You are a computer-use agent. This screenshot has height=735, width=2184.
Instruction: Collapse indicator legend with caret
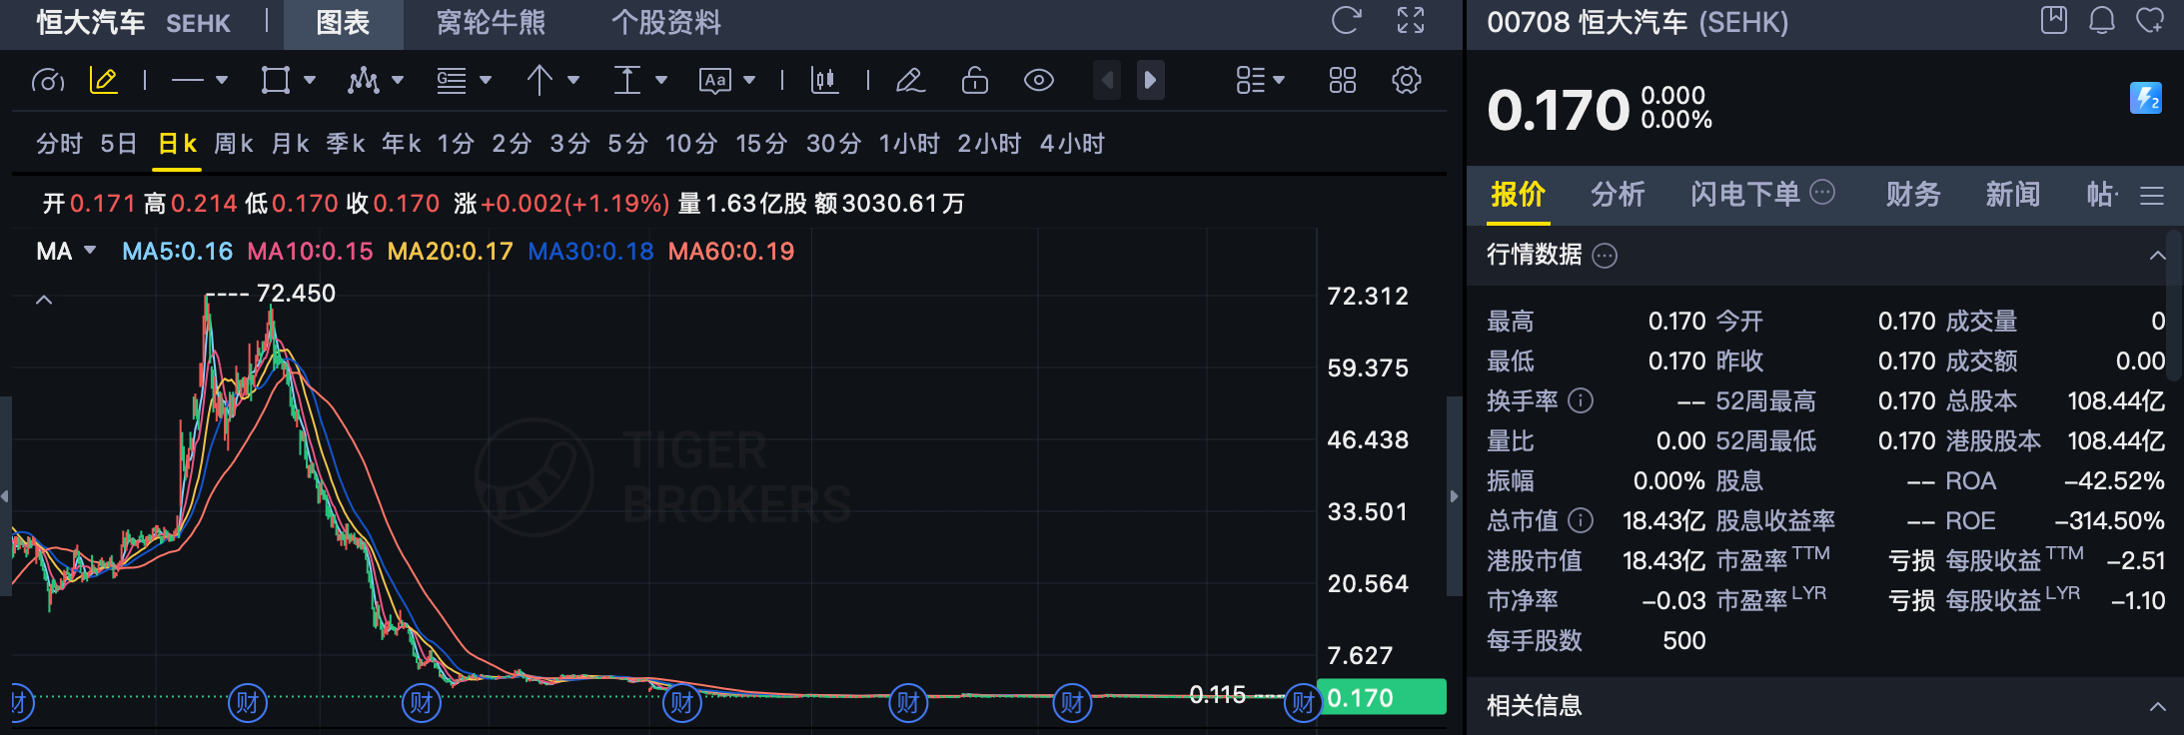pos(44,300)
